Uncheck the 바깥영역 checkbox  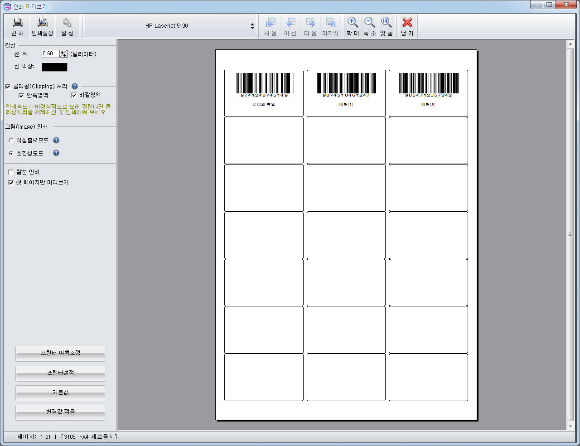pos(74,95)
